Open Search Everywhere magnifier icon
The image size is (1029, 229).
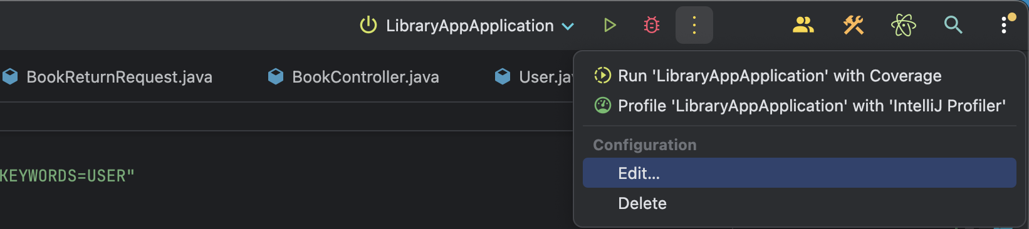click(953, 25)
